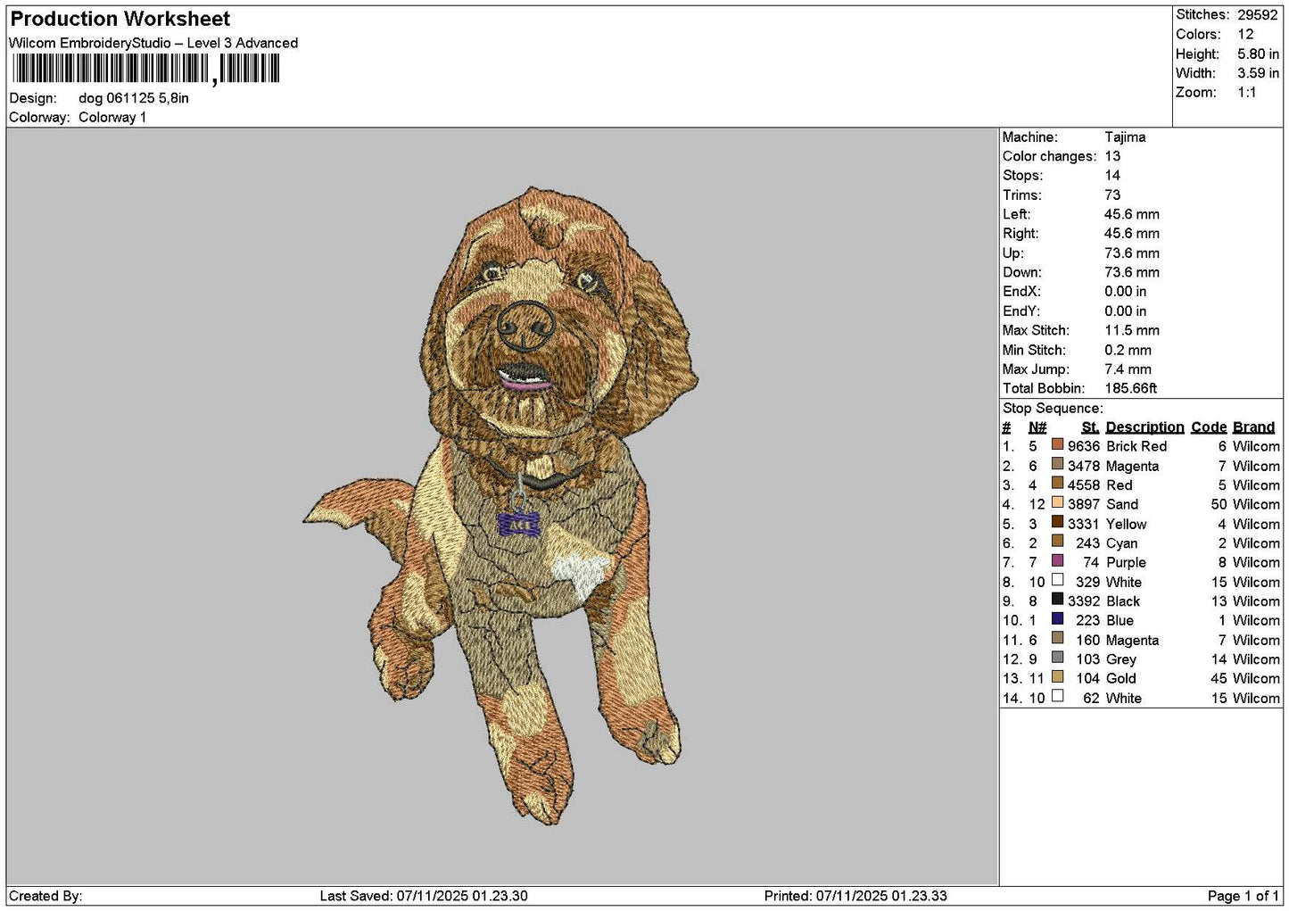
Task: Click the 'Description' column header
Action: tap(1144, 427)
